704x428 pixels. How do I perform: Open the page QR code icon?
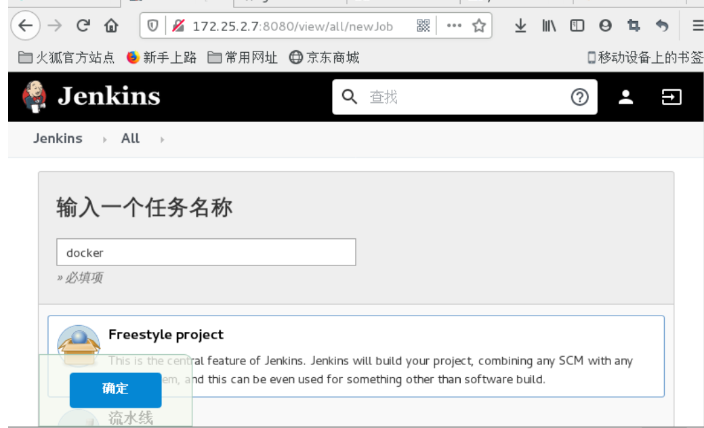coord(423,26)
